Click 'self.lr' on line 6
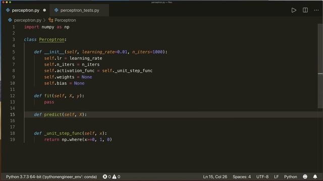323x181 pixels. tap(53, 58)
